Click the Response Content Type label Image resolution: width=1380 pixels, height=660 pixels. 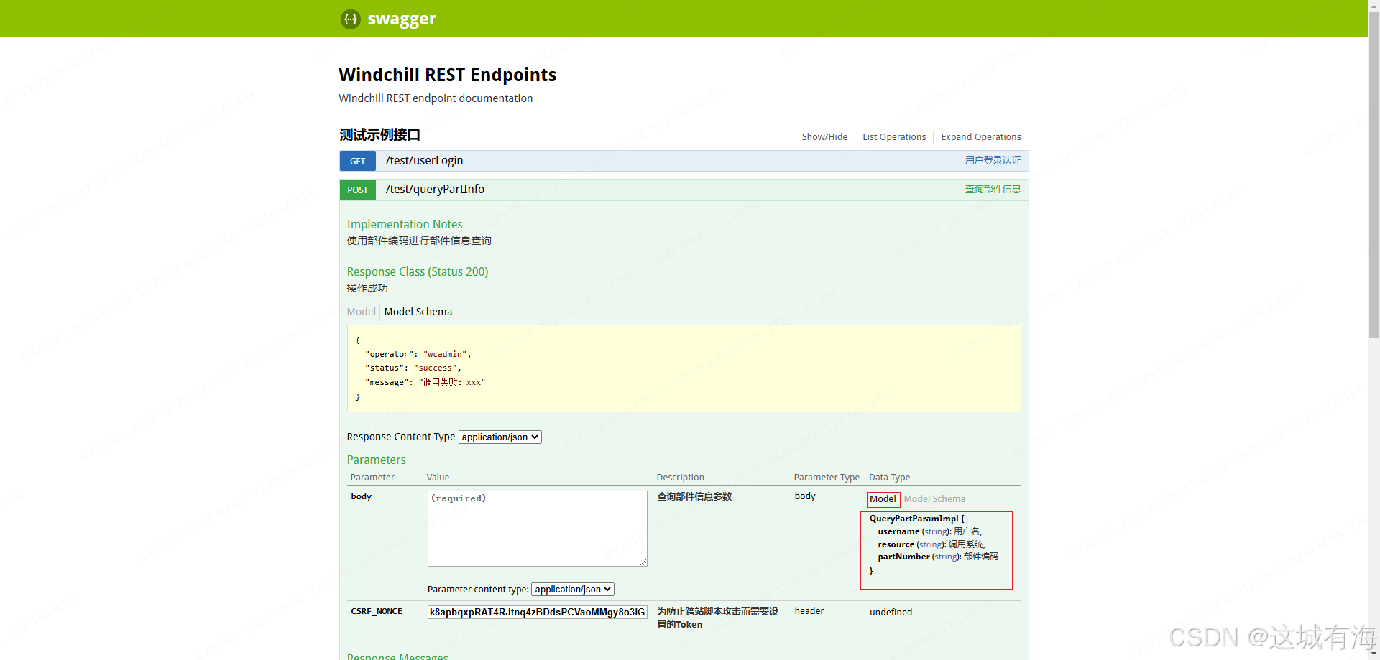(x=401, y=437)
